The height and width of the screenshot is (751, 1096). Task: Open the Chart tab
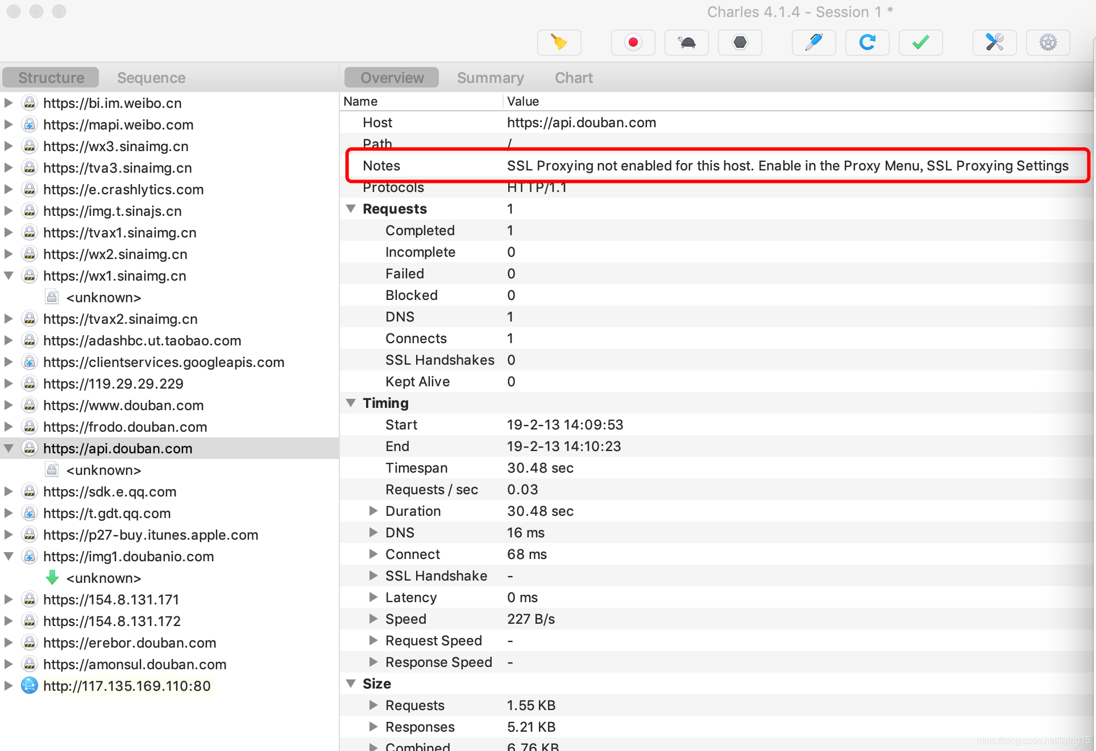point(574,78)
